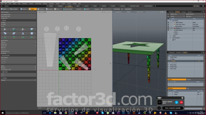Open the Texture menu

pos(31,4)
